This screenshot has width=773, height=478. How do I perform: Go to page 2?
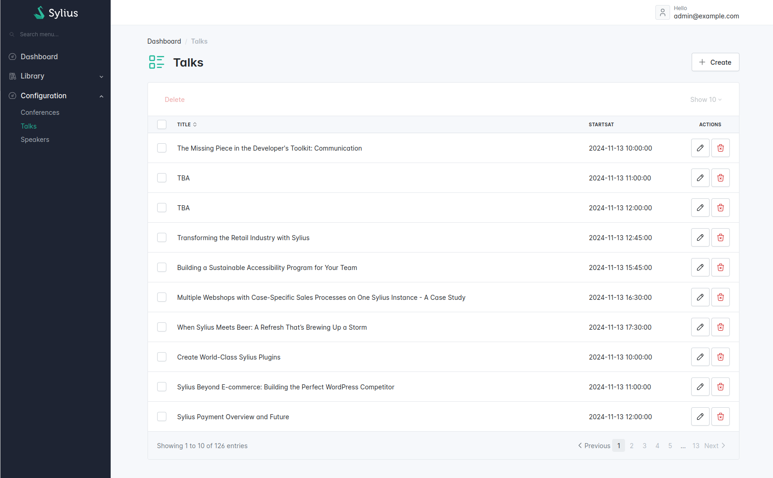[631, 446]
